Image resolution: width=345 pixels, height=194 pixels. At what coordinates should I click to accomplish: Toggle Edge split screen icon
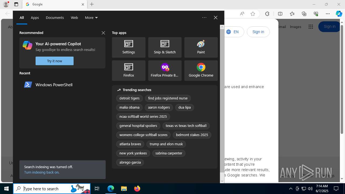coord(280,14)
